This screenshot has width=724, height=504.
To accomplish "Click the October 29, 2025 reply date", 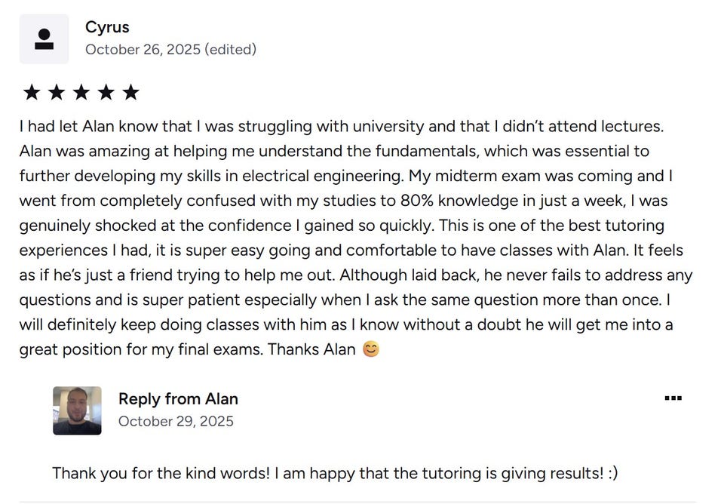I will point(176,421).
